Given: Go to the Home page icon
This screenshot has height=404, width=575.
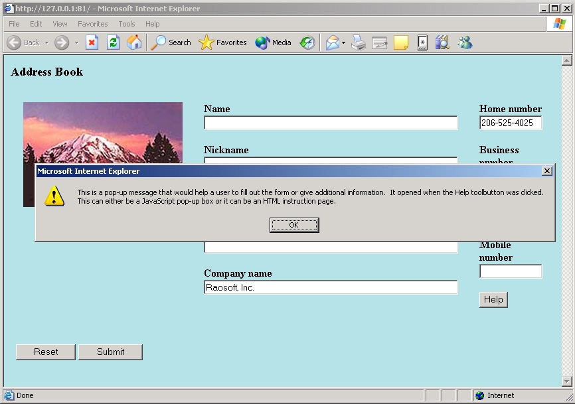Looking at the screenshot, I should click(134, 42).
